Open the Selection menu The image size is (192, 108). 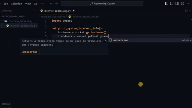[x=16, y=4]
